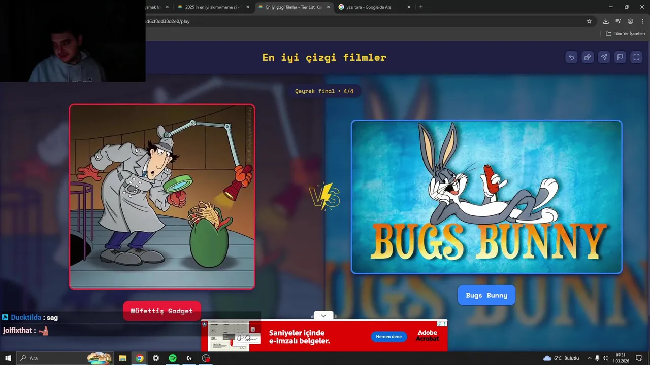This screenshot has height=365, width=650.
Task: Open File Explorer from taskbar
Action: (x=123, y=358)
